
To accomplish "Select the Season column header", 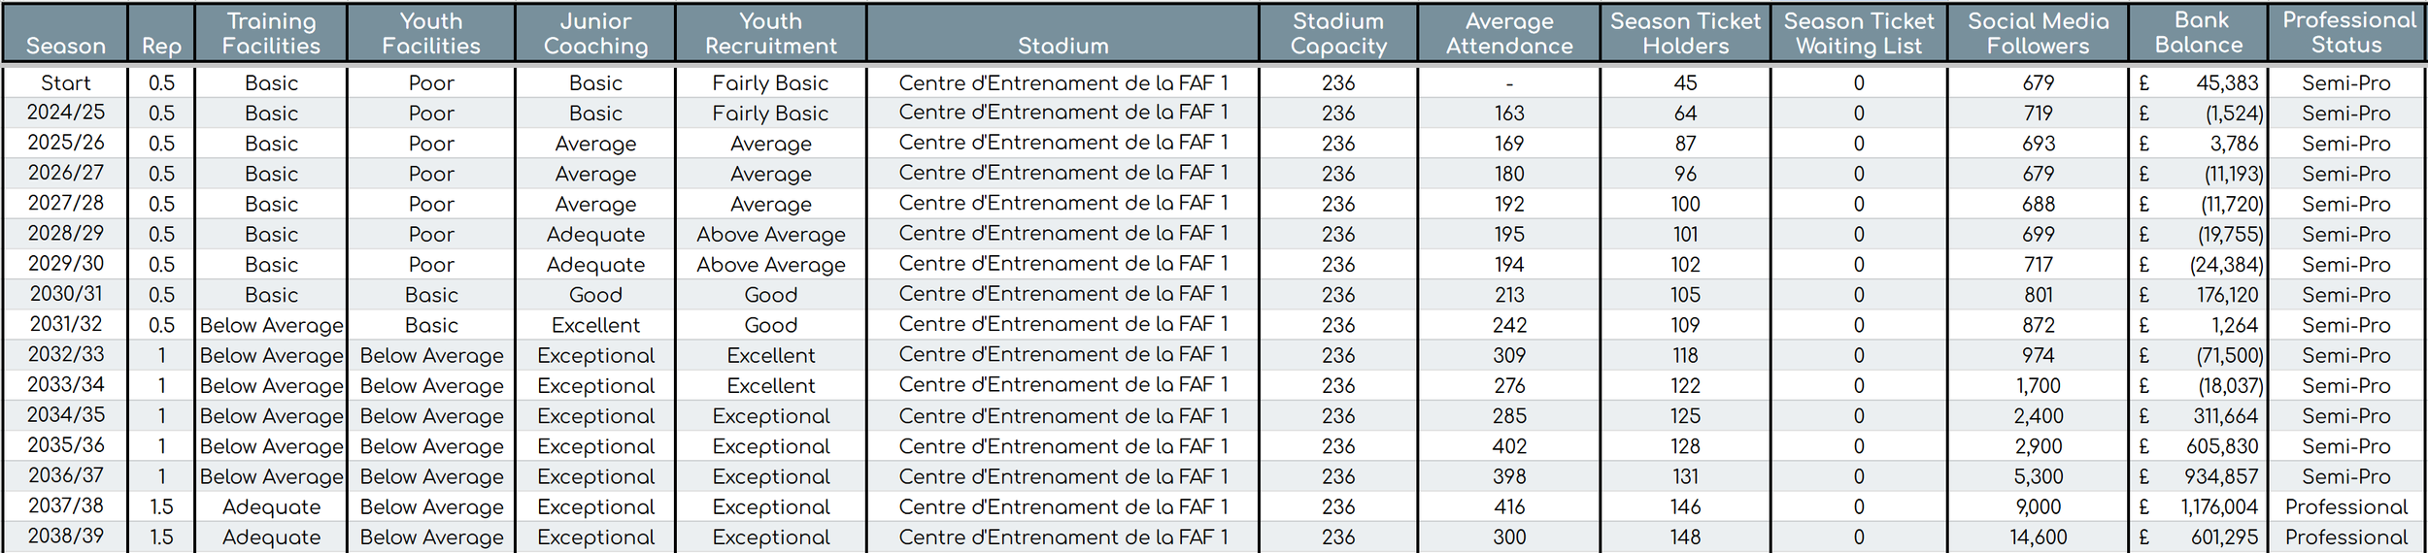I will [65, 34].
